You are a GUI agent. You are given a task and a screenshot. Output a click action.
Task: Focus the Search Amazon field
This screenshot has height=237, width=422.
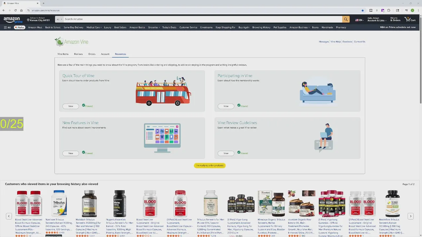tap(203, 19)
